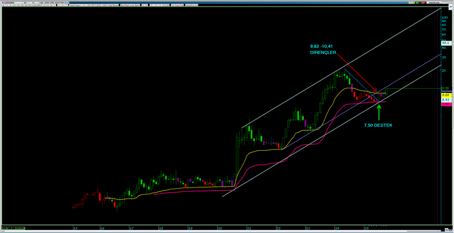Show prices in TL currency

[x=152, y=5]
